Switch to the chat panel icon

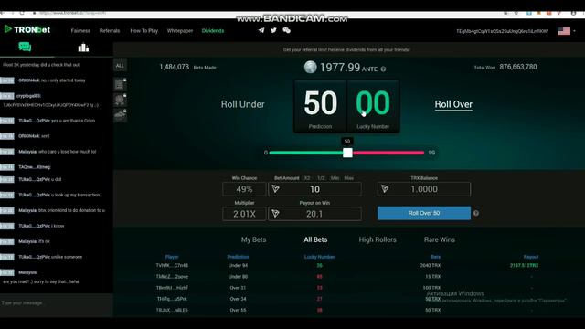(x=25, y=47)
